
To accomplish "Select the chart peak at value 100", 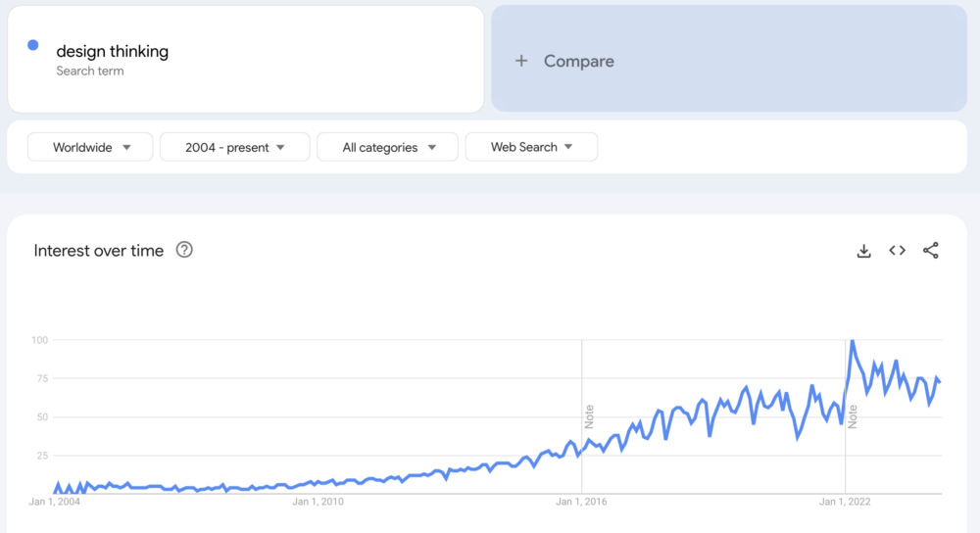I will [852, 341].
